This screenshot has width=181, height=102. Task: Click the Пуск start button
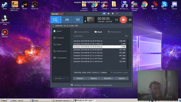pos(4,101)
